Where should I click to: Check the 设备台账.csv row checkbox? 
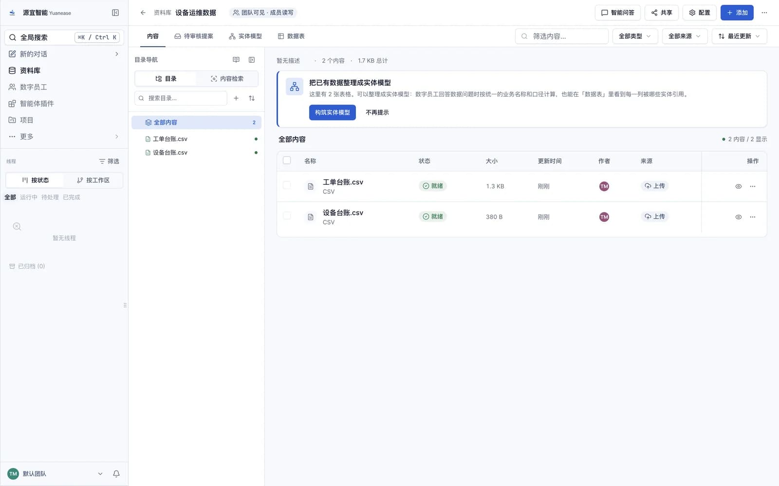(x=287, y=216)
